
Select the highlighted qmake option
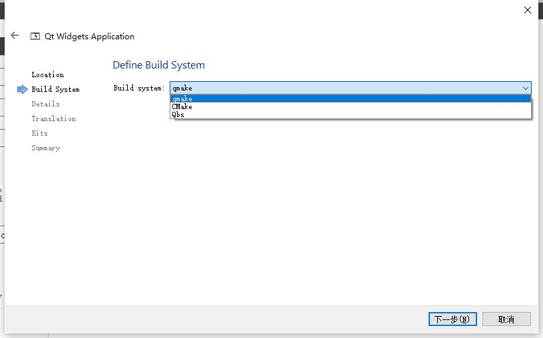pyautogui.click(x=351, y=98)
